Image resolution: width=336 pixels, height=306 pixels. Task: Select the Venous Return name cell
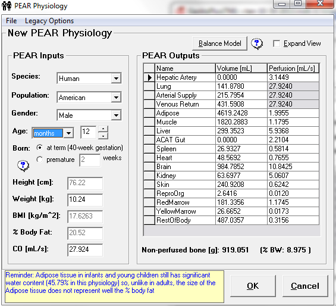point(185,104)
